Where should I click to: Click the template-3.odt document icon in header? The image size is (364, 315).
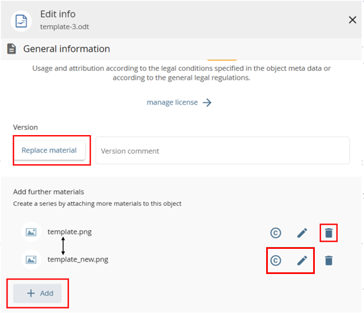[22, 20]
